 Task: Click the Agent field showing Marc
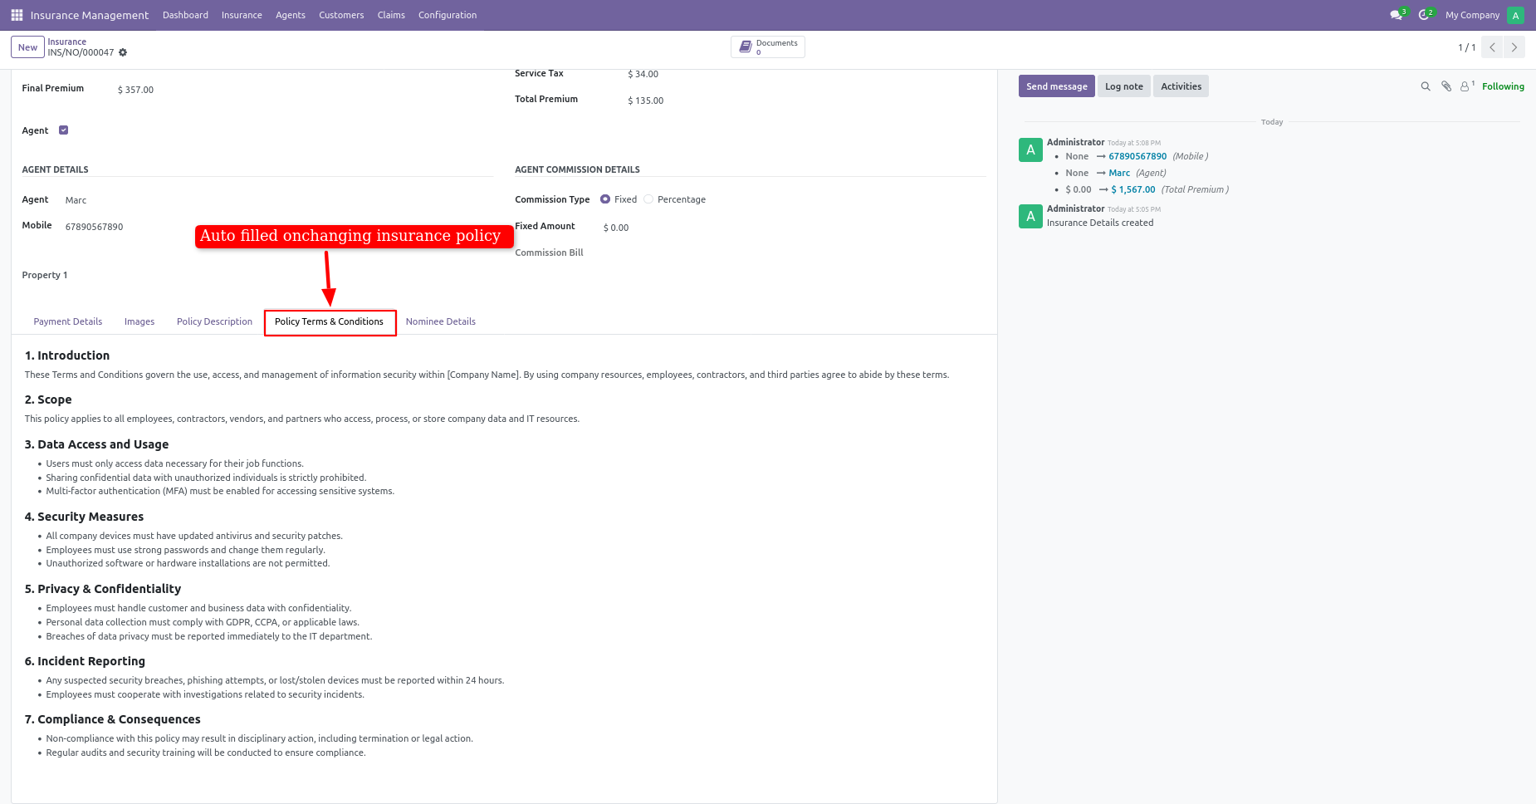tap(76, 200)
